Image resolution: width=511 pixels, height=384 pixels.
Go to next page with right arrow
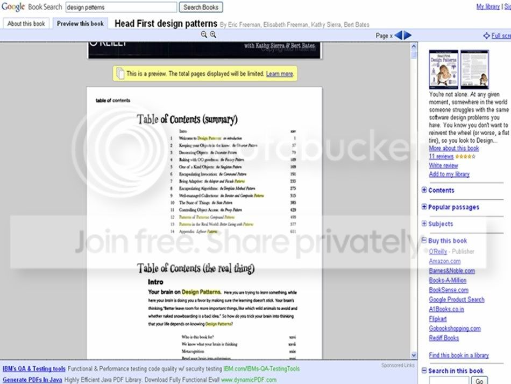pos(408,35)
